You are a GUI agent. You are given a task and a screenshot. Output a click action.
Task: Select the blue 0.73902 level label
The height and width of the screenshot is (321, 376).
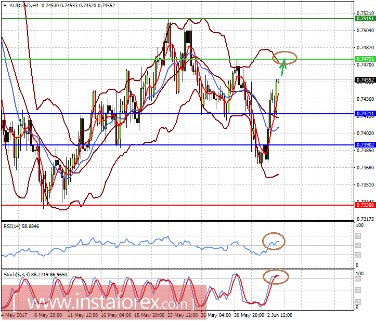coord(365,145)
